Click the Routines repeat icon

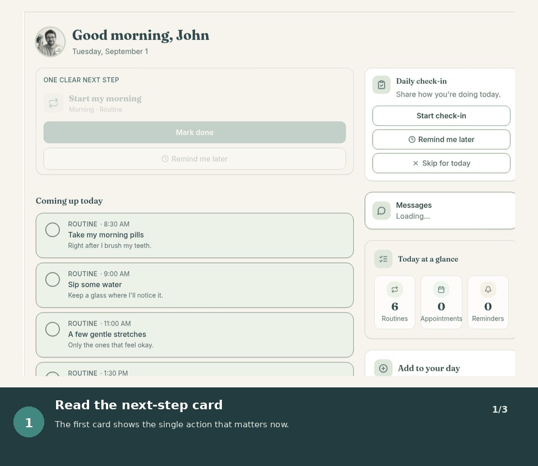(x=395, y=290)
